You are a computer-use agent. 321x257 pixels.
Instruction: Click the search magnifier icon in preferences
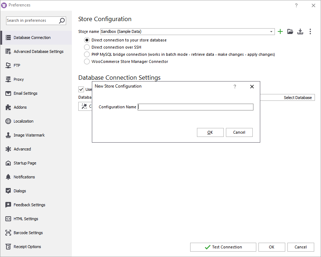(x=62, y=21)
